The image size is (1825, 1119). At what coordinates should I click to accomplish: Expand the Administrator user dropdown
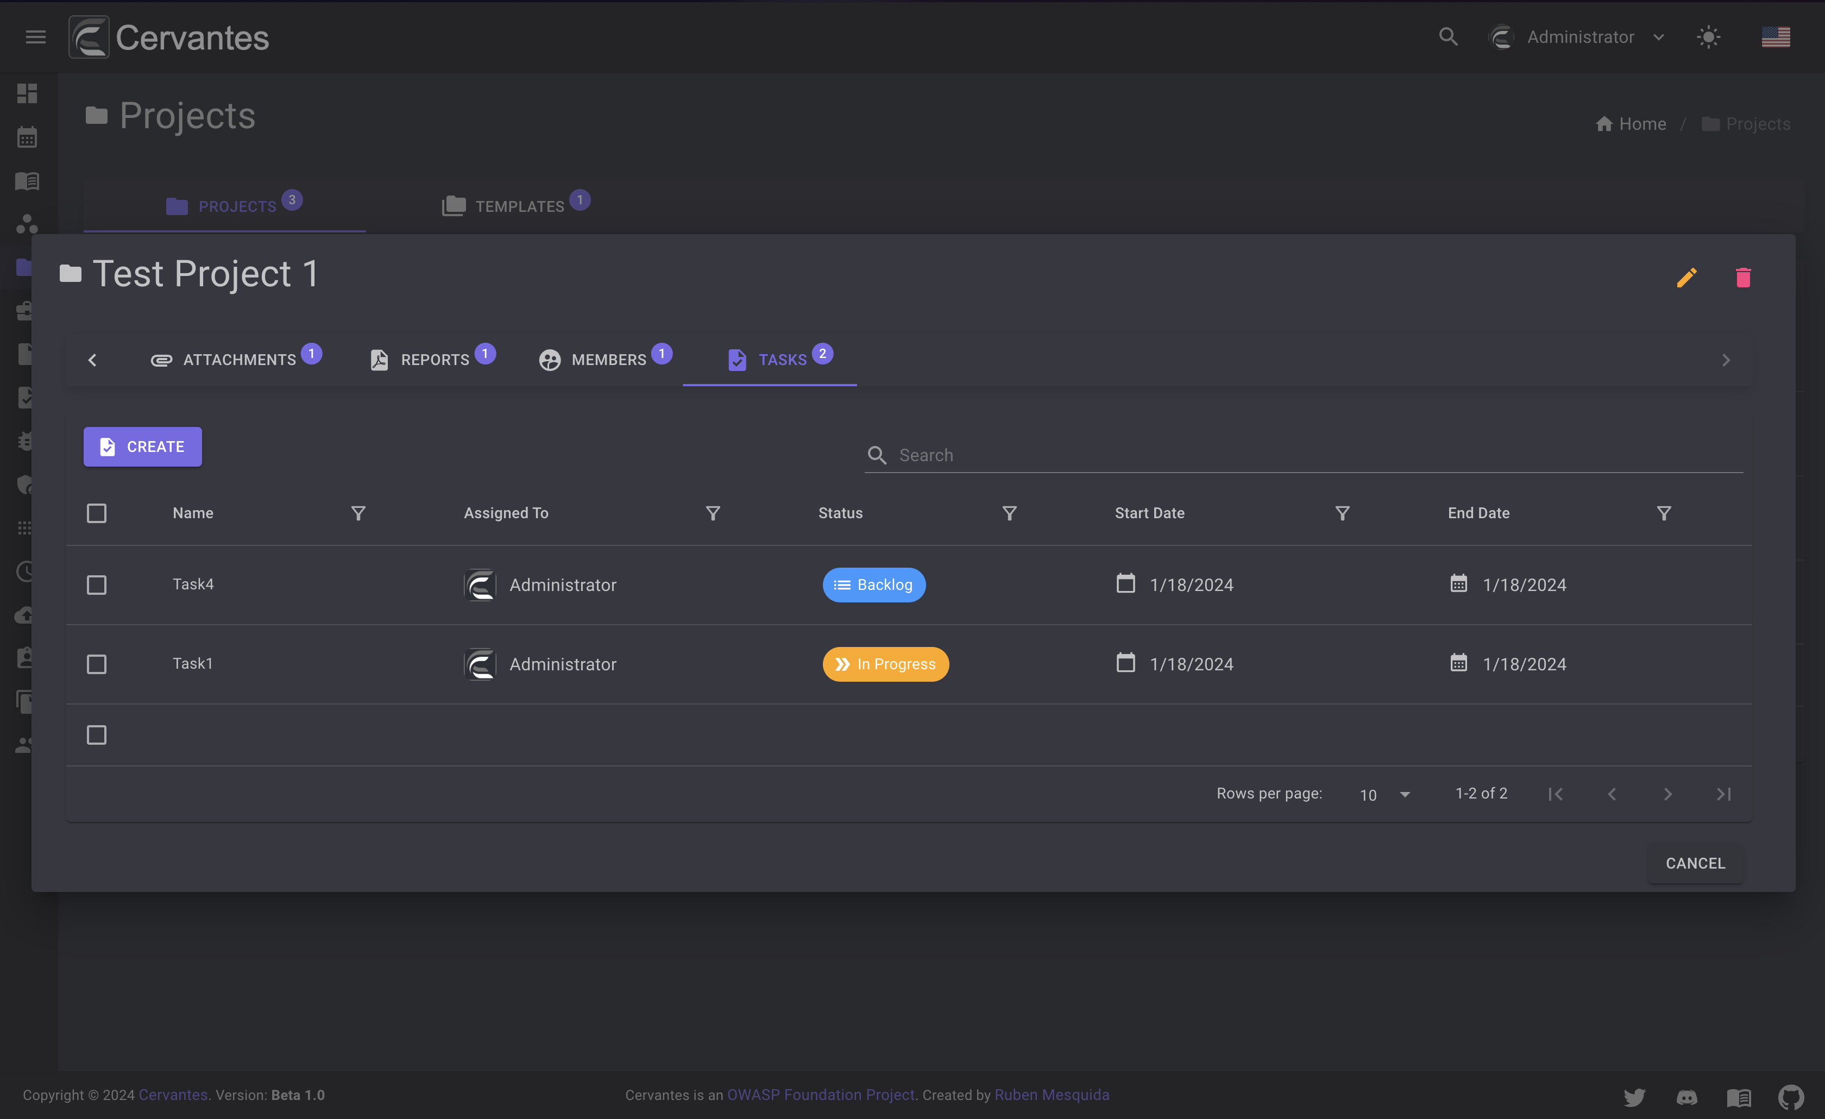tap(1577, 37)
